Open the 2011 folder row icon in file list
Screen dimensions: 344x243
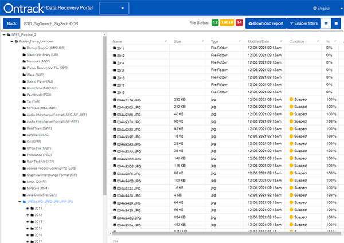[x=114, y=48]
